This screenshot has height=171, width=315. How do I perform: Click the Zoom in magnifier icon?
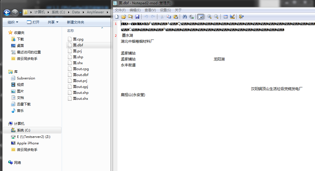pyautogui.click(x=209, y=17)
